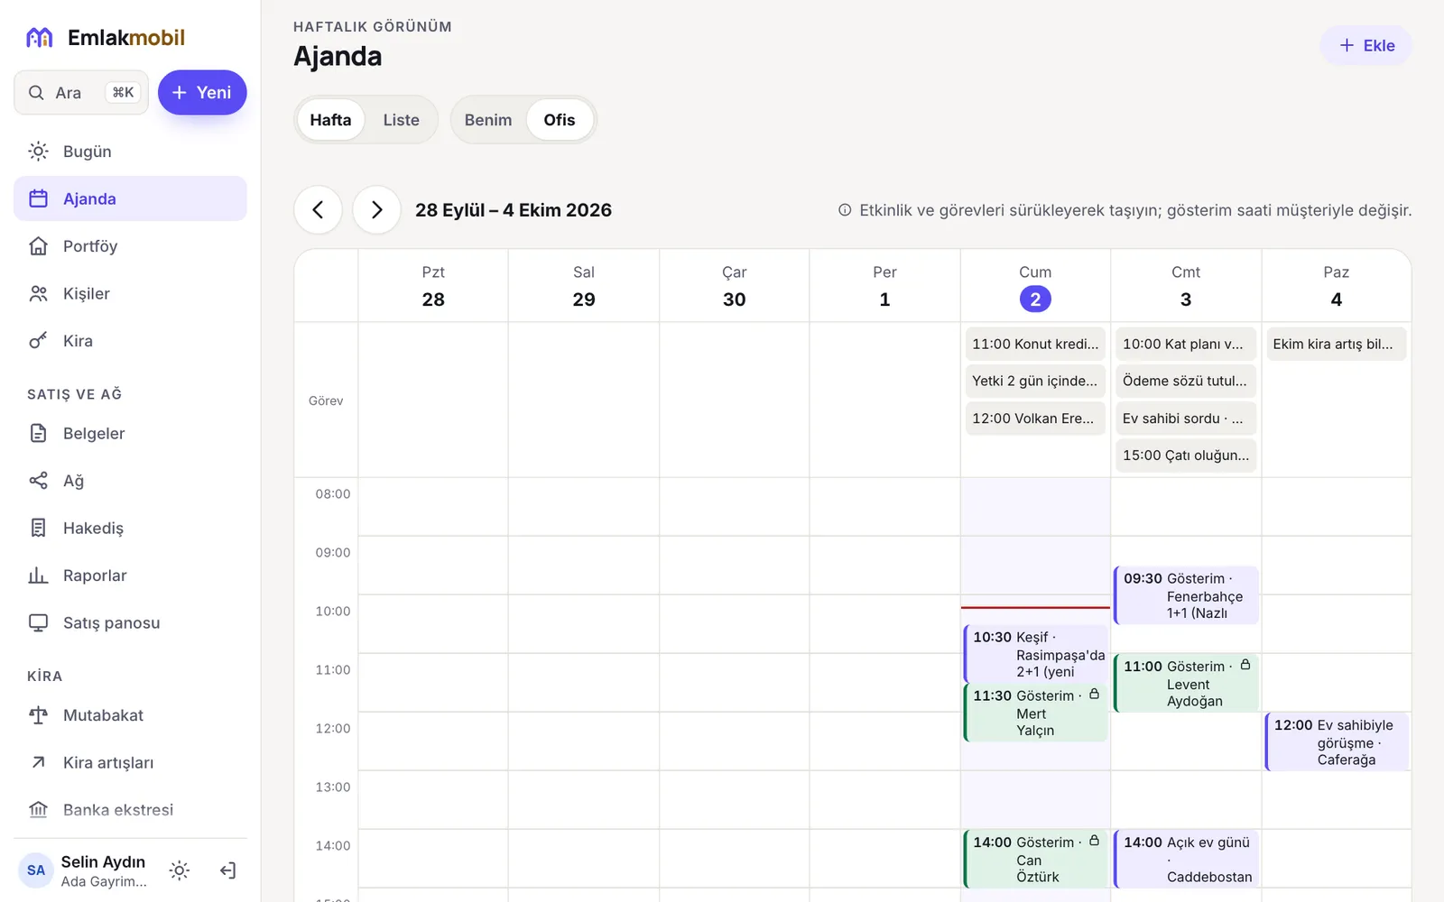This screenshot has width=1444, height=902.
Task: Open the 12:00 Ev sahibiyle görüşme event
Action: (1337, 741)
